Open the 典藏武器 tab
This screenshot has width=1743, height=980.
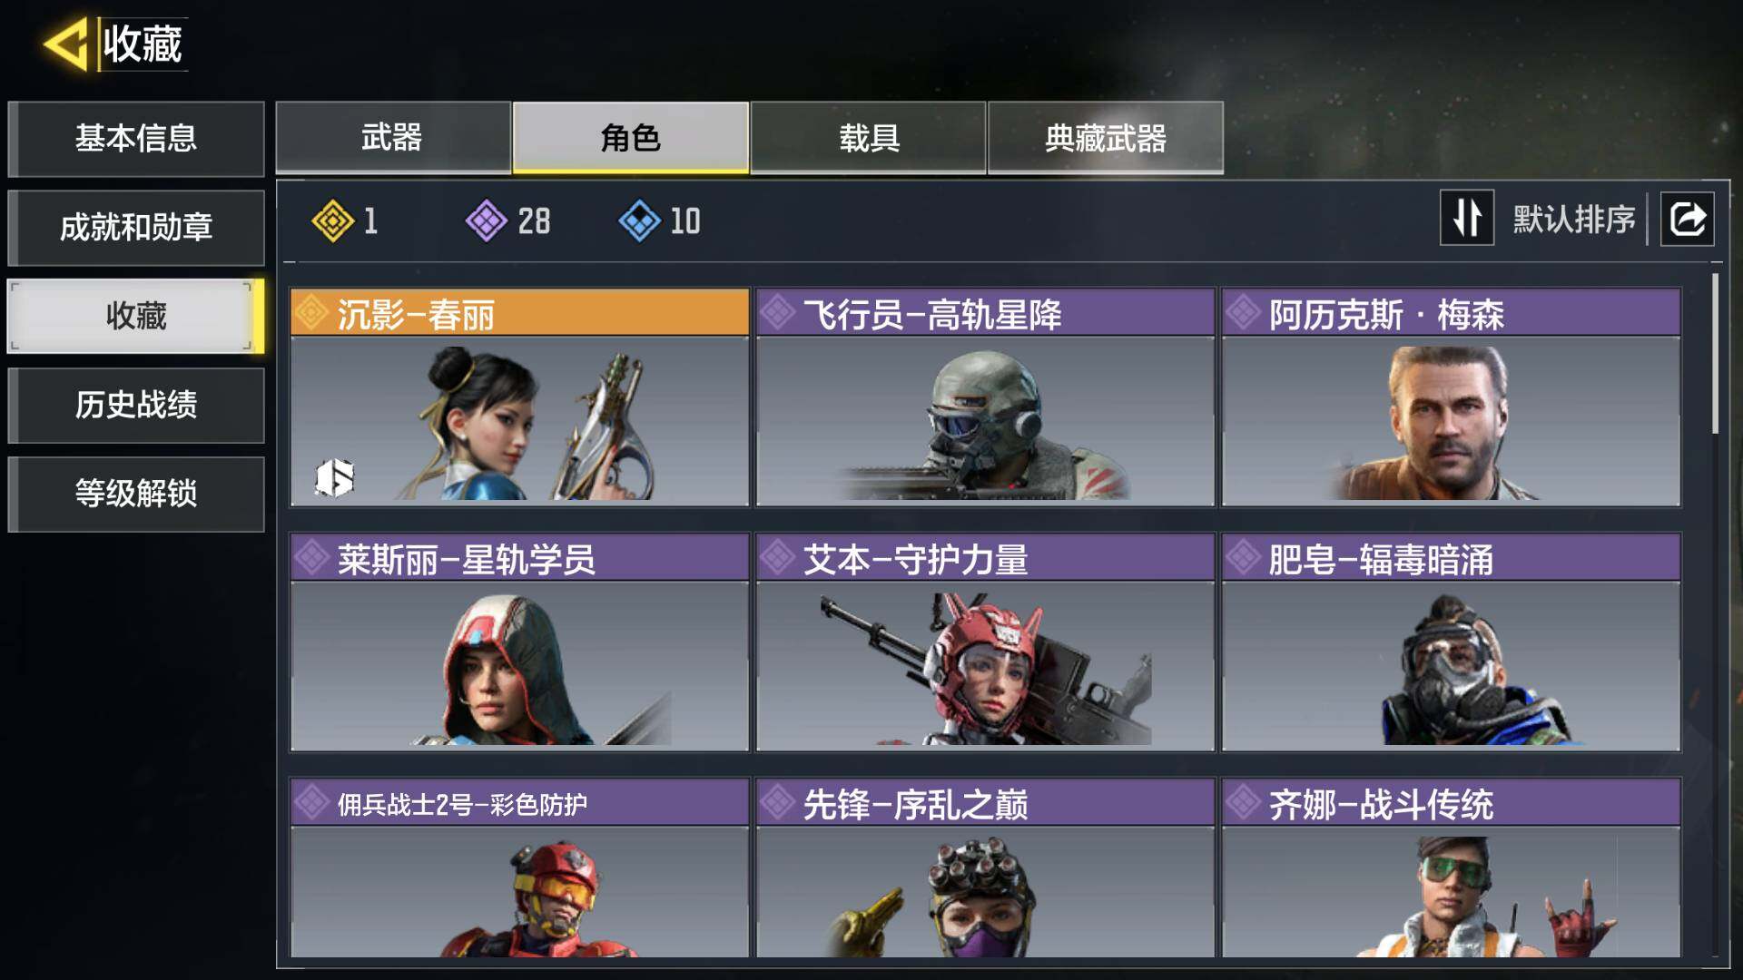[1106, 137]
